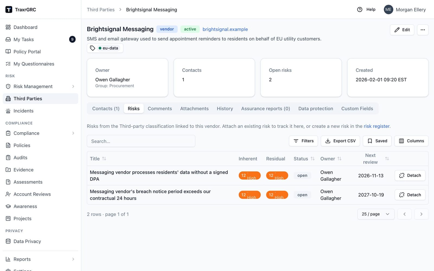Open the Data protection tab
Screen dimensions: 434x271
click(316, 108)
